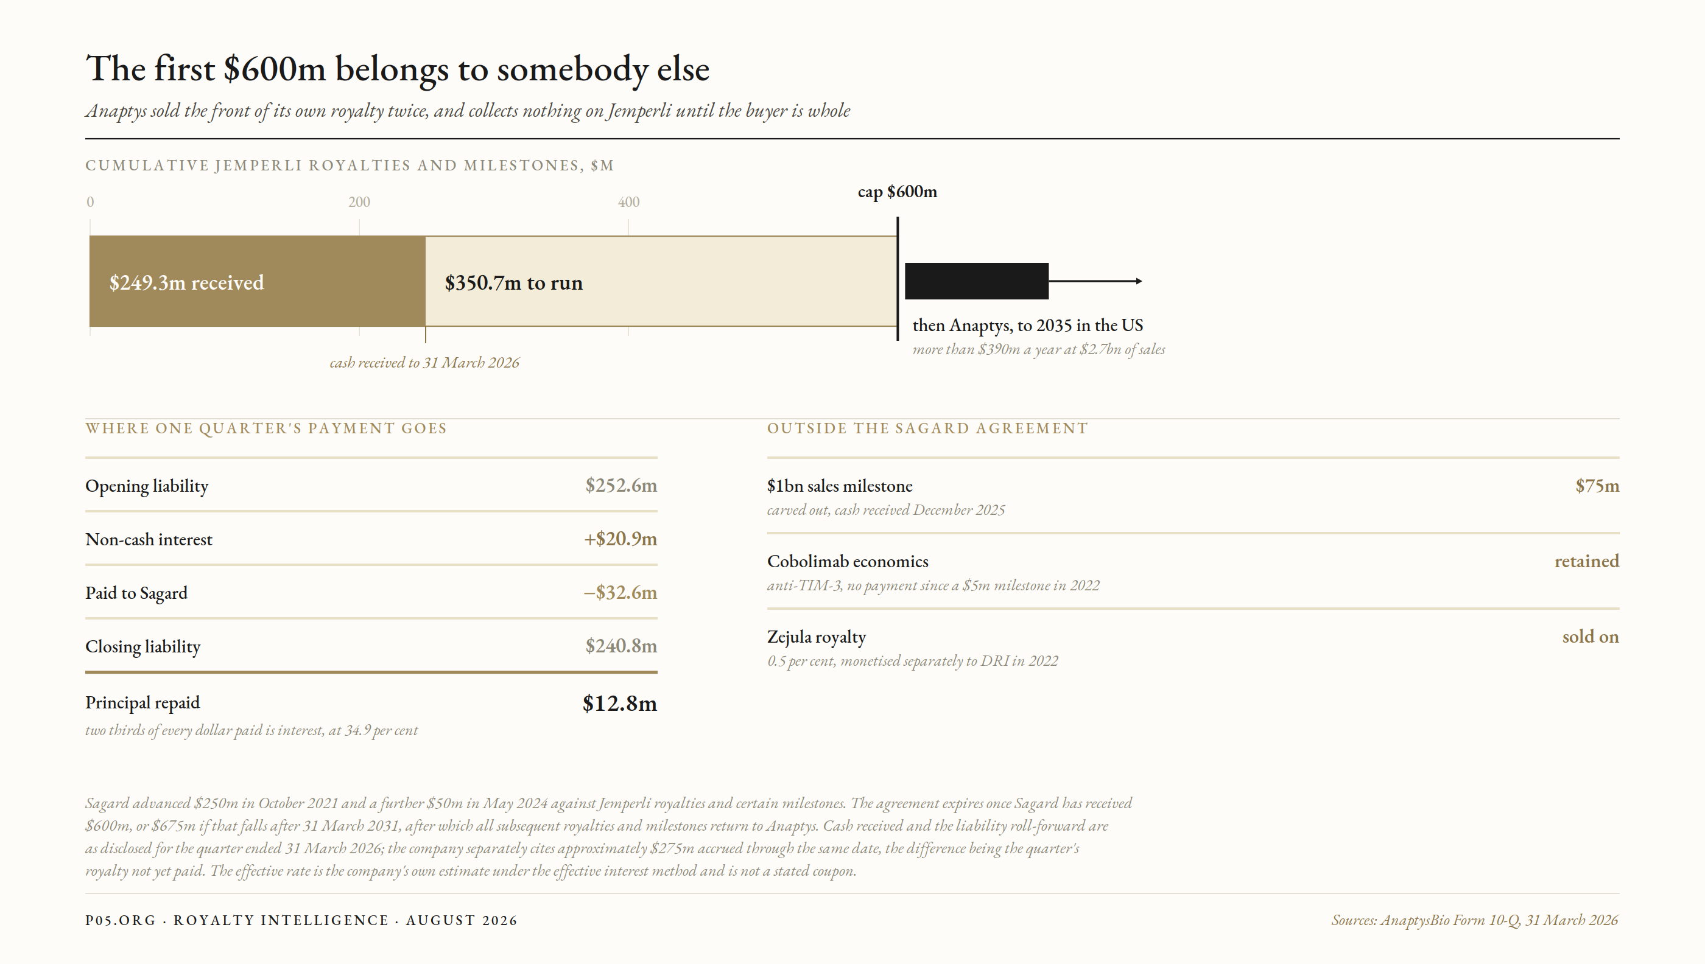Click the 400 axis tick label
Image resolution: width=1705 pixels, height=964 pixels.
pos(628,202)
